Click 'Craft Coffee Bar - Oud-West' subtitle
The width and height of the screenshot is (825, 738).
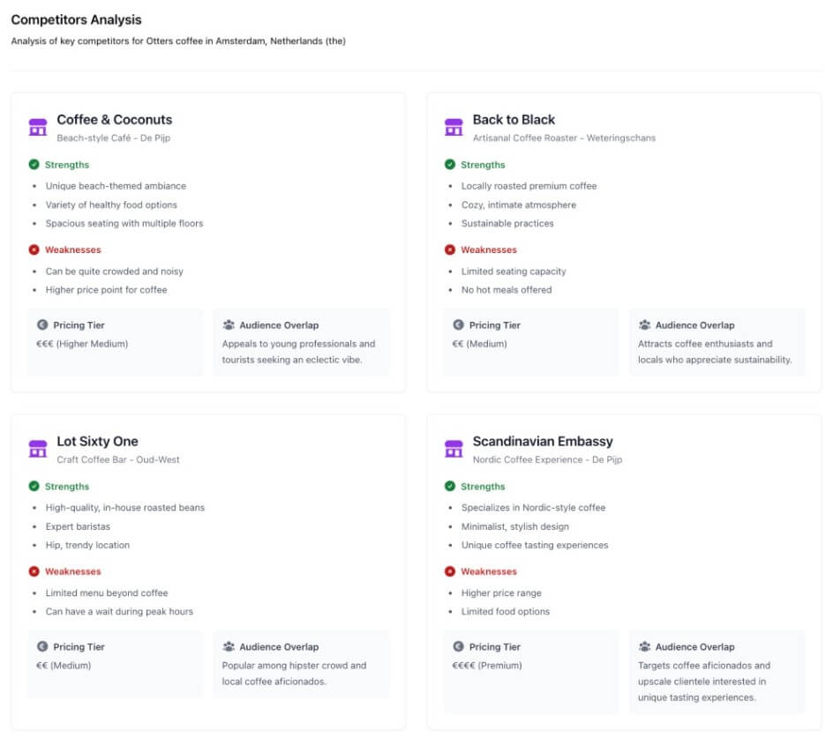pos(118,460)
